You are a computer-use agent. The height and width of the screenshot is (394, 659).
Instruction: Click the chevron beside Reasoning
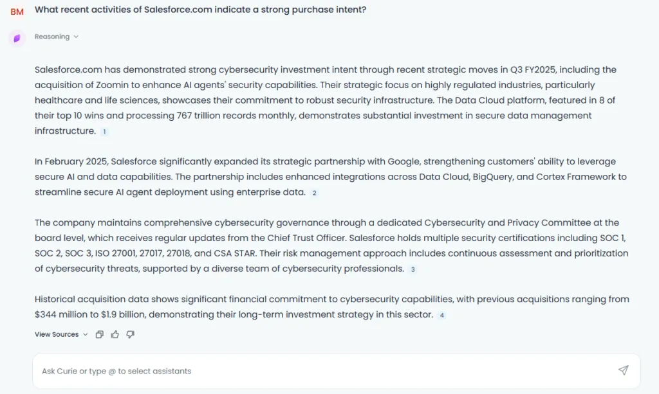[76, 37]
